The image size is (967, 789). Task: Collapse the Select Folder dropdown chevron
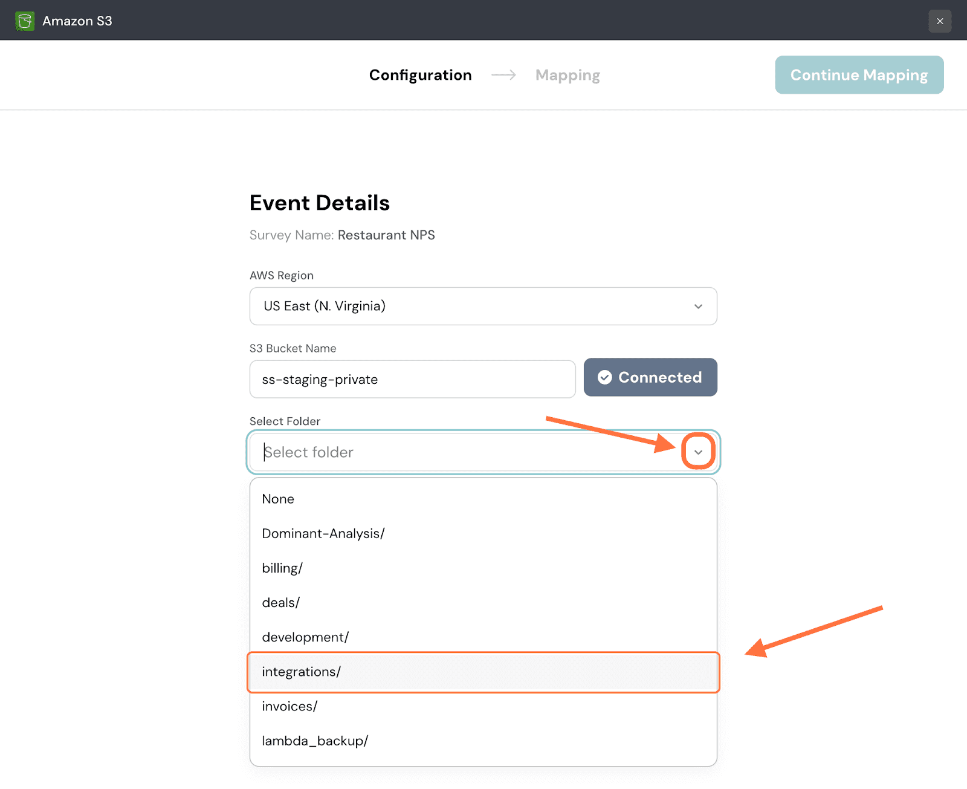tap(698, 452)
